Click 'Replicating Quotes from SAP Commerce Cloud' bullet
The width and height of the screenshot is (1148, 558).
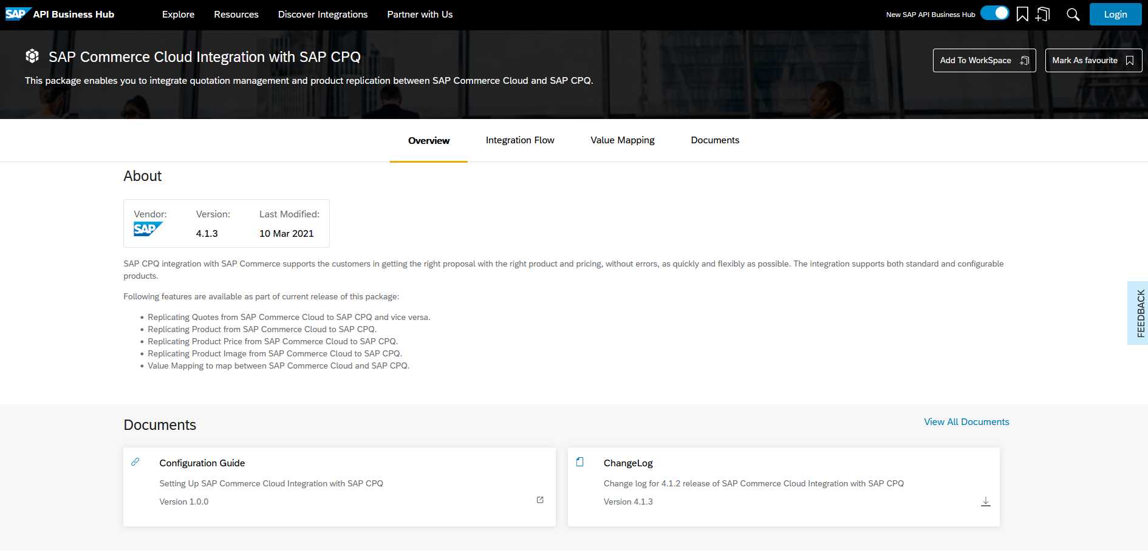[x=289, y=318]
